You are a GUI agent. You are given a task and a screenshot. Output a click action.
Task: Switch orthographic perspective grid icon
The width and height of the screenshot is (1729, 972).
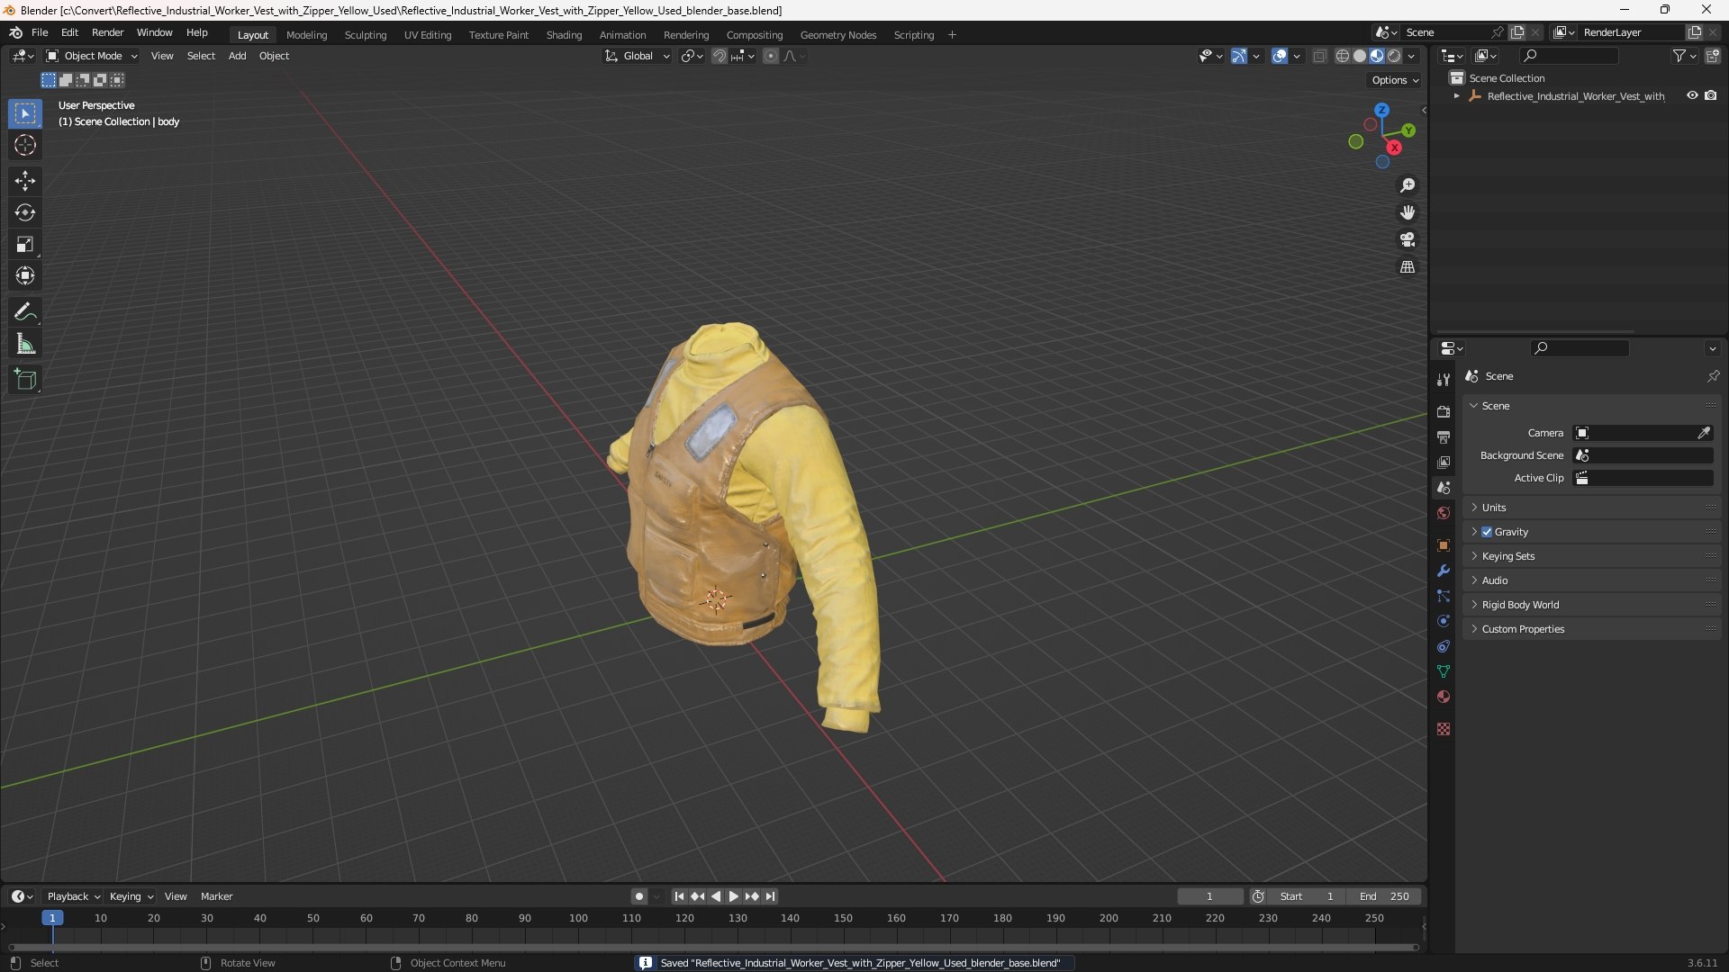pyautogui.click(x=1408, y=267)
